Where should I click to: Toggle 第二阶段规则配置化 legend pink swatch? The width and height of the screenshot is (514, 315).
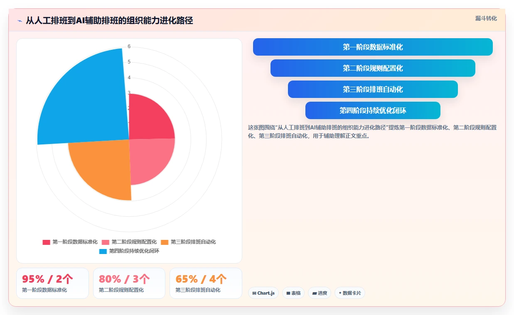click(x=106, y=242)
